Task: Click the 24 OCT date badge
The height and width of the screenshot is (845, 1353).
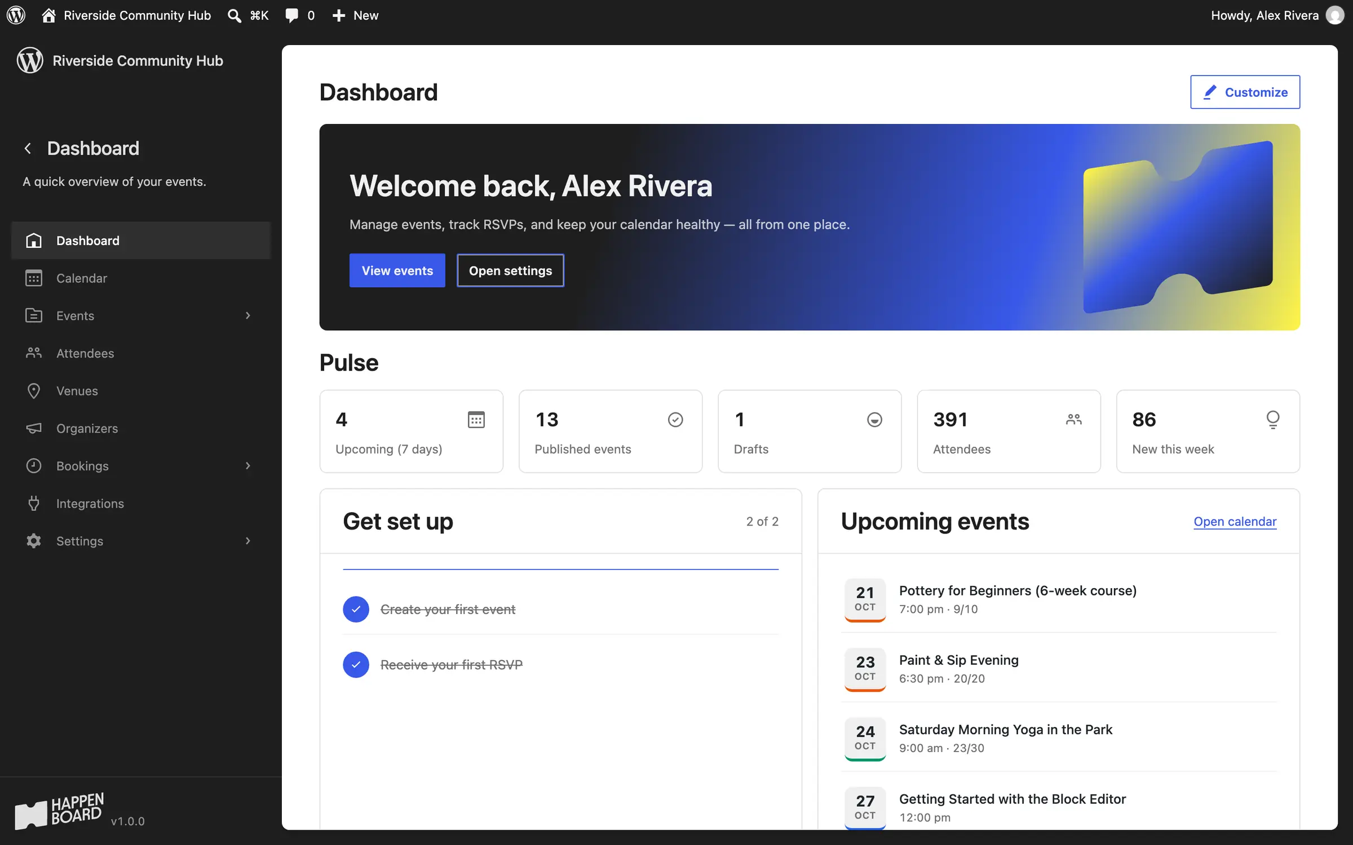Action: (x=865, y=739)
